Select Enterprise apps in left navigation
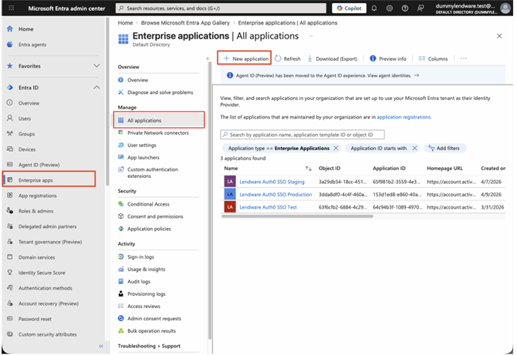 (x=35, y=180)
